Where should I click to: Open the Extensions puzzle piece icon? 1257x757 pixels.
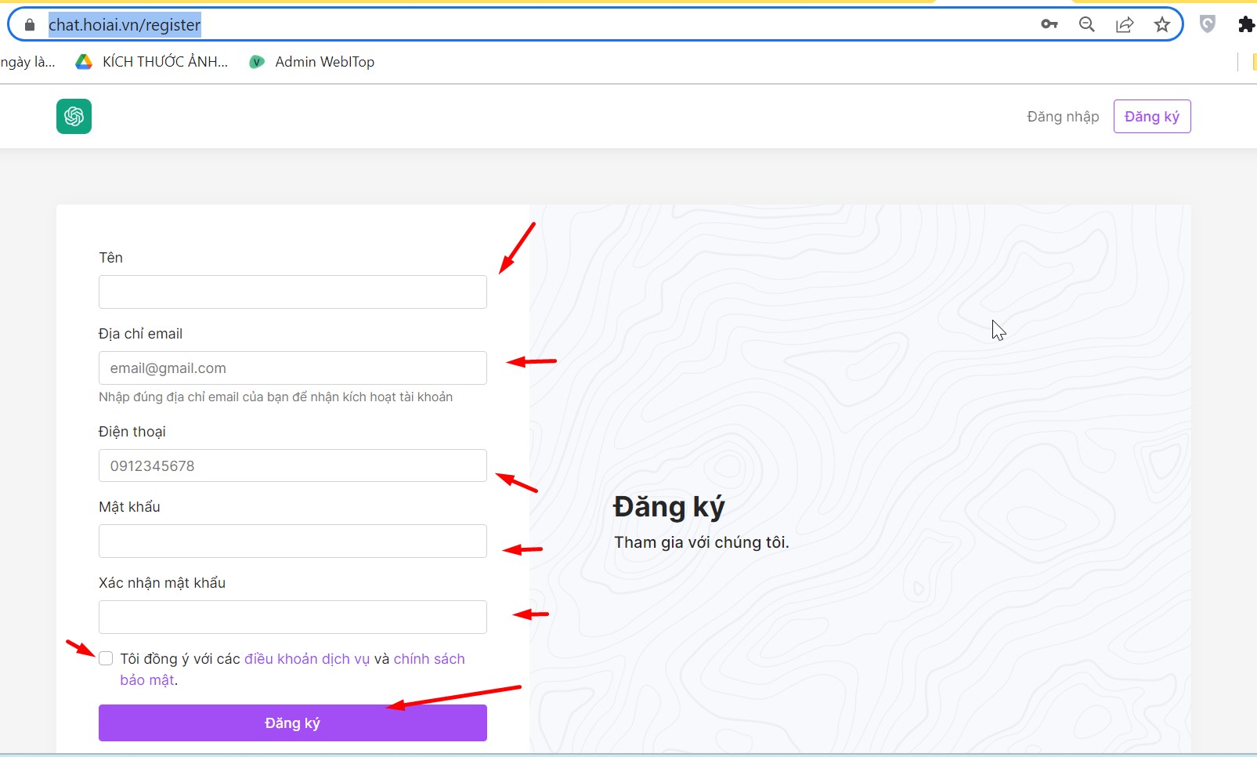(x=1245, y=24)
